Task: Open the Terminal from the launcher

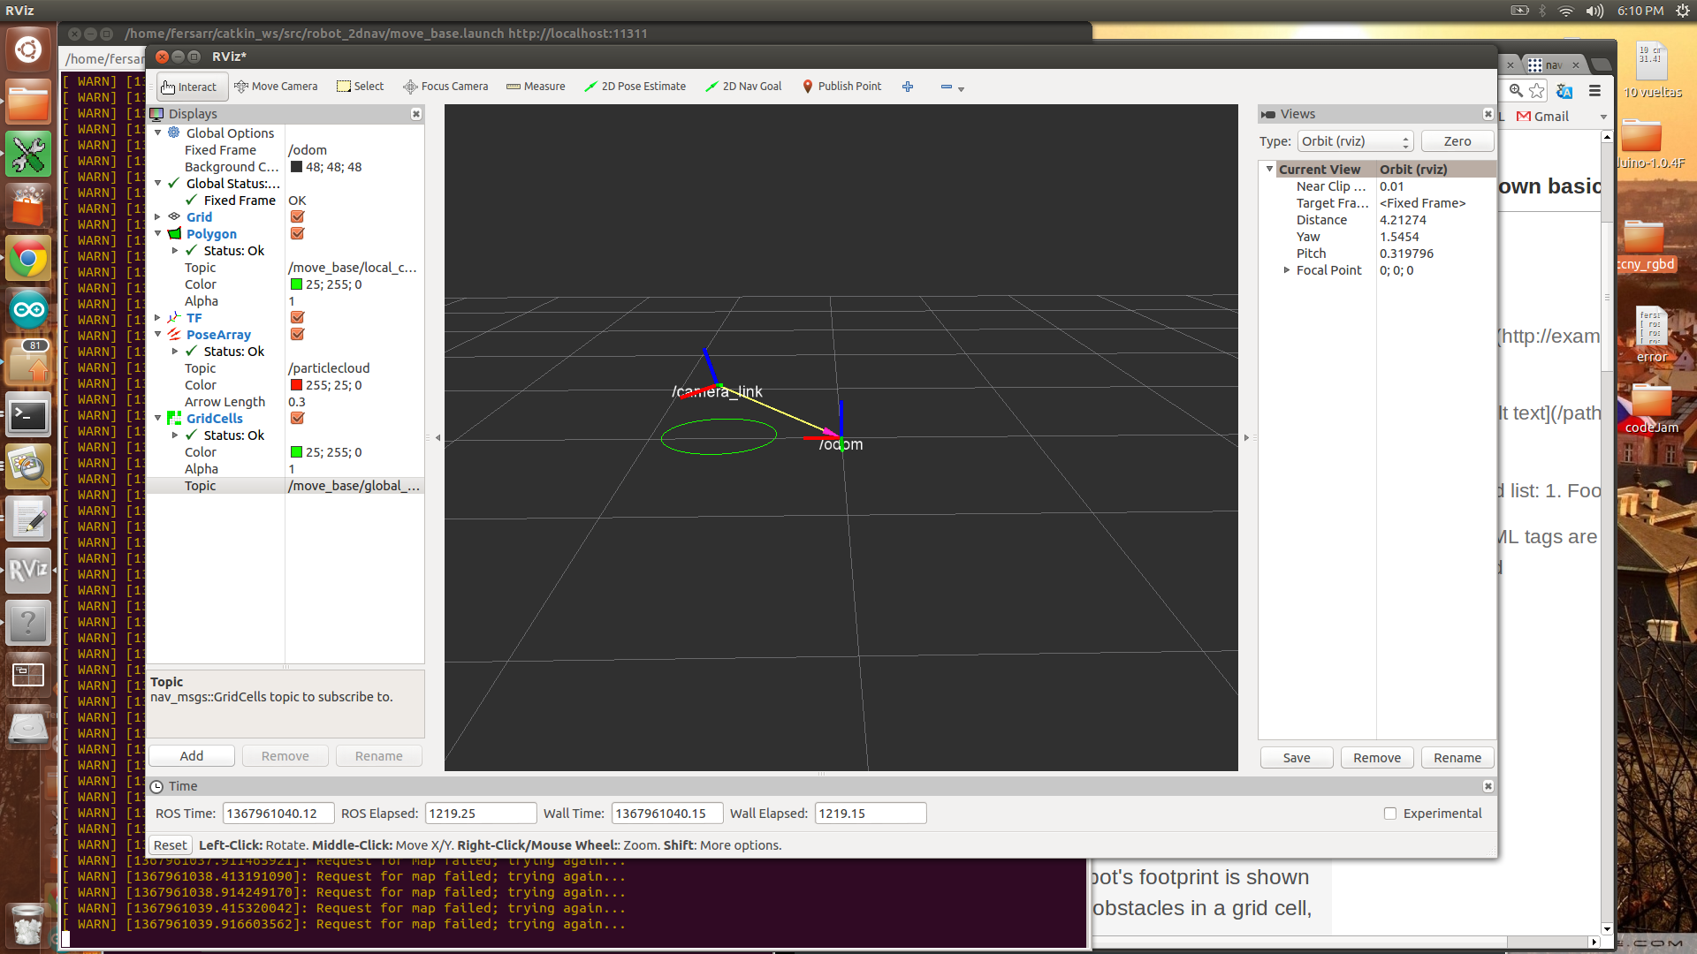Action: 28,415
